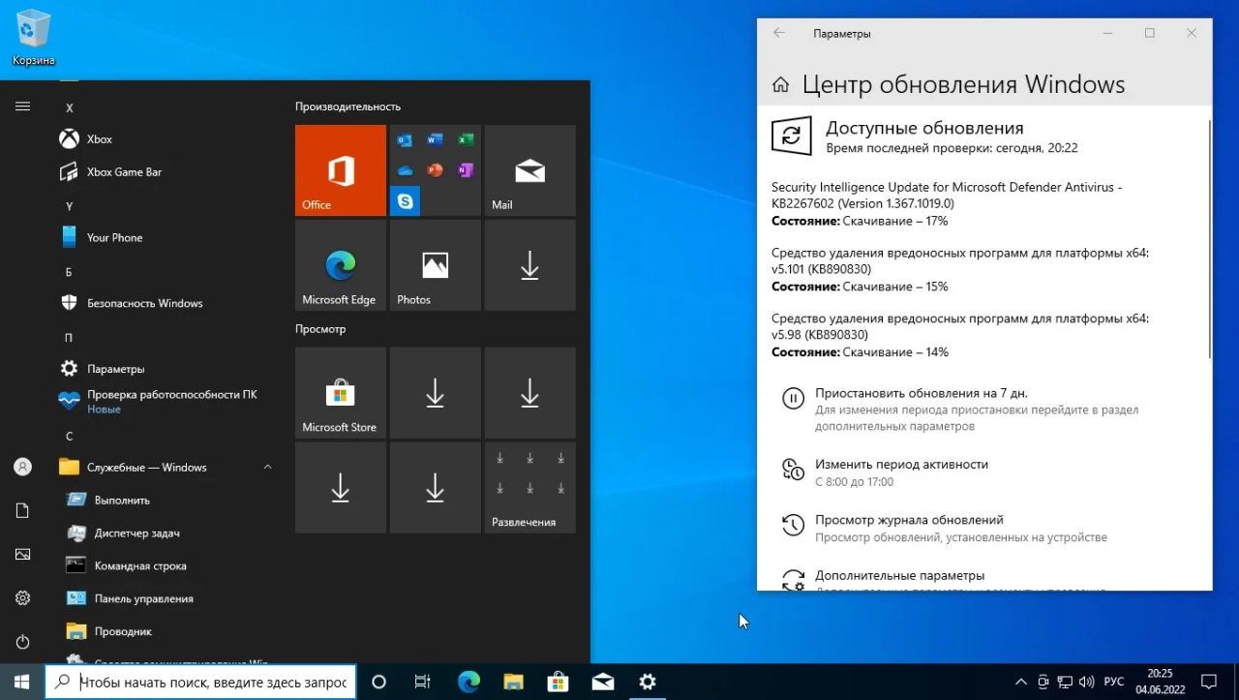Screen dimensions: 1239x700
Task: Switch the РУС input language indicator
Action: [x=1114, y=682]
